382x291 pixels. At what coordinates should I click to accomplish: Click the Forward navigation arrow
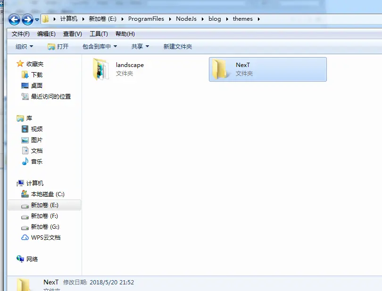point(27,19)
